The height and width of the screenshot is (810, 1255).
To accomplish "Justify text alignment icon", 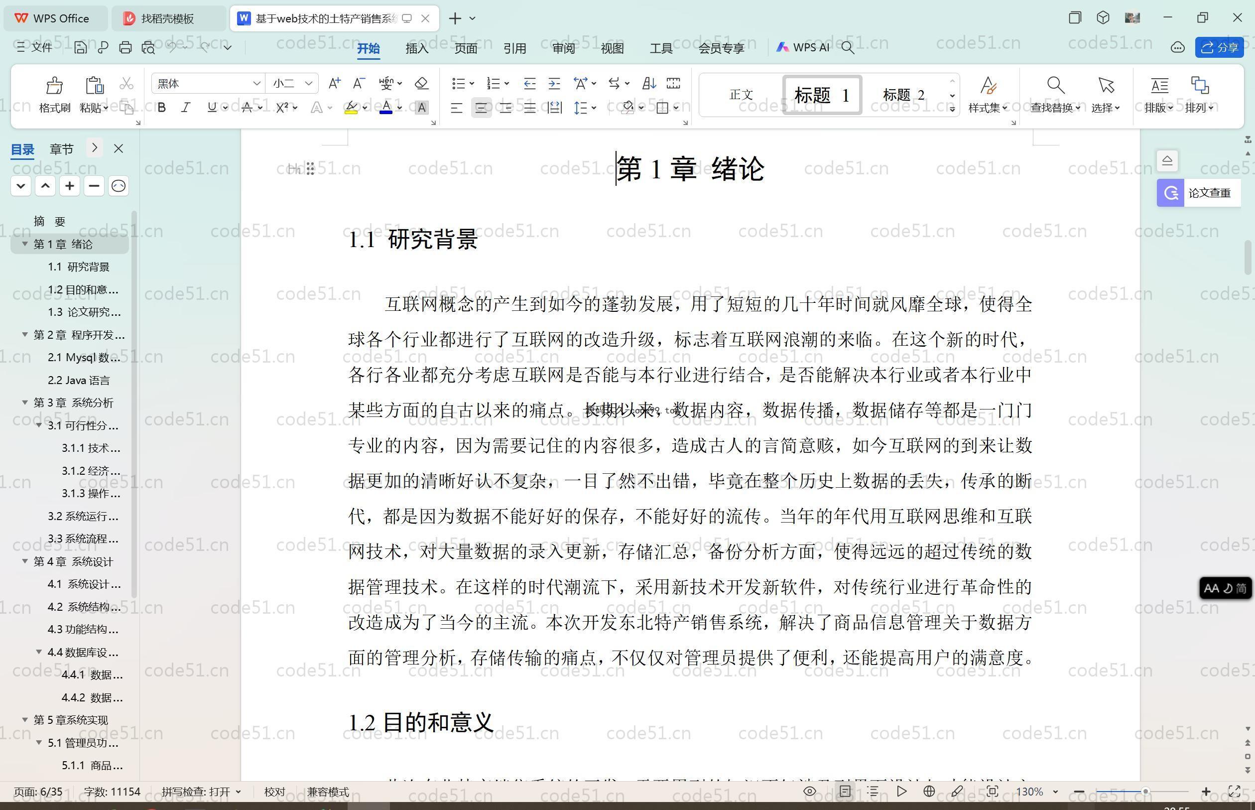I will coord(529,108).
